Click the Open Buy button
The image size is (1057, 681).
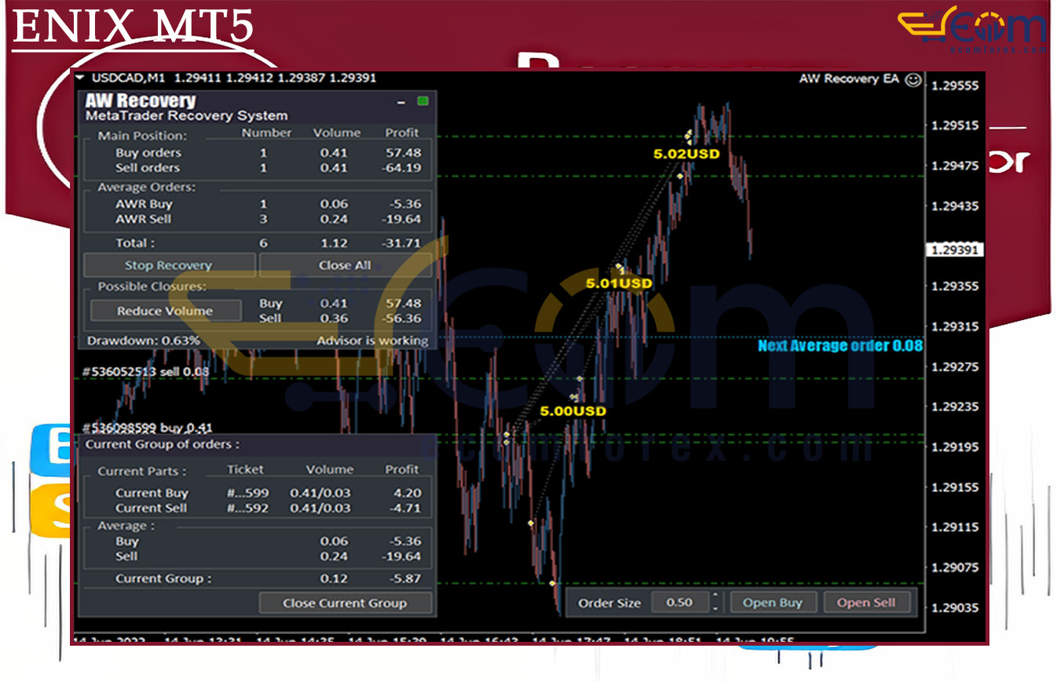click(772, 603)
